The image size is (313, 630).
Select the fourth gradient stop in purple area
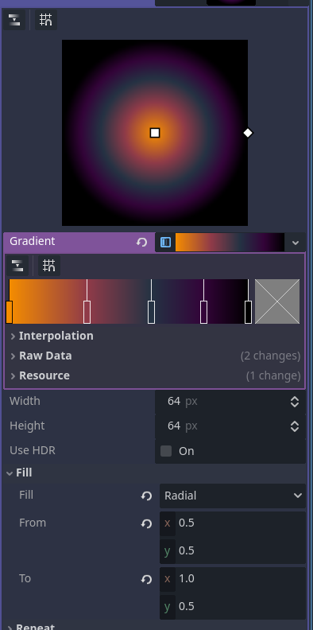click(204, 312)
